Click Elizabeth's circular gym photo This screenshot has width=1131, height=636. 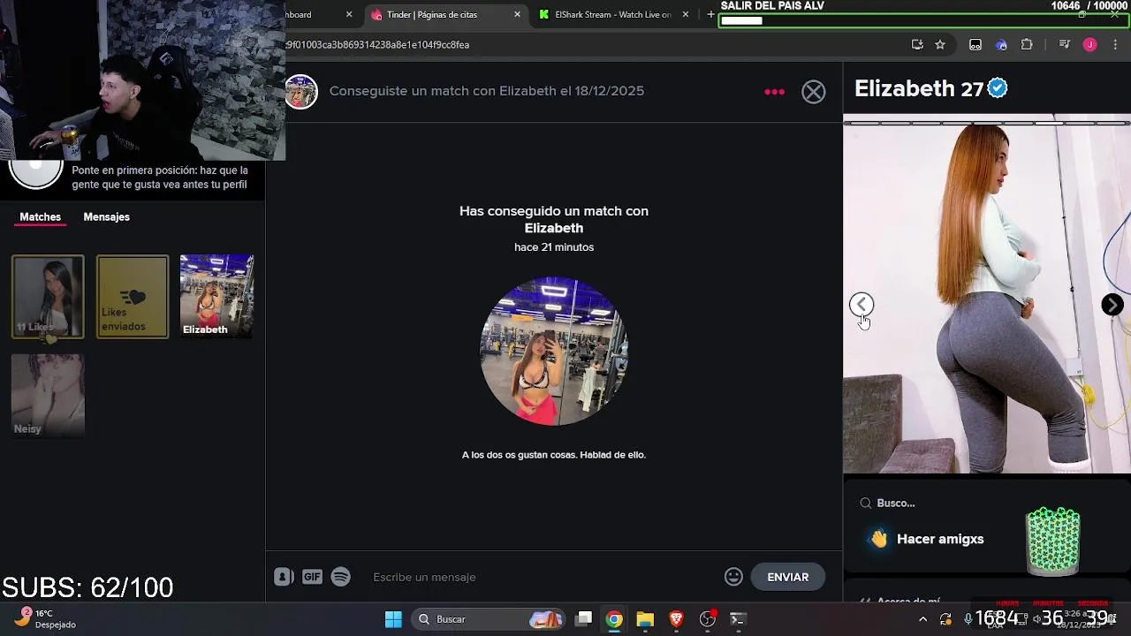click(554, 352)
